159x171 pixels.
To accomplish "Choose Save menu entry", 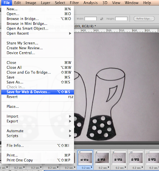I will coord(38,77).
